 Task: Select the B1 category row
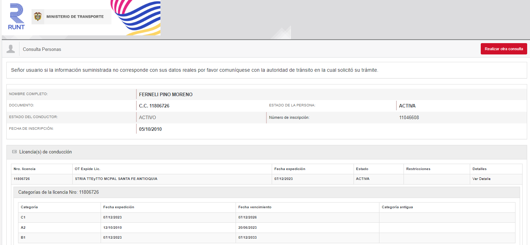click(x=23, y=238)
